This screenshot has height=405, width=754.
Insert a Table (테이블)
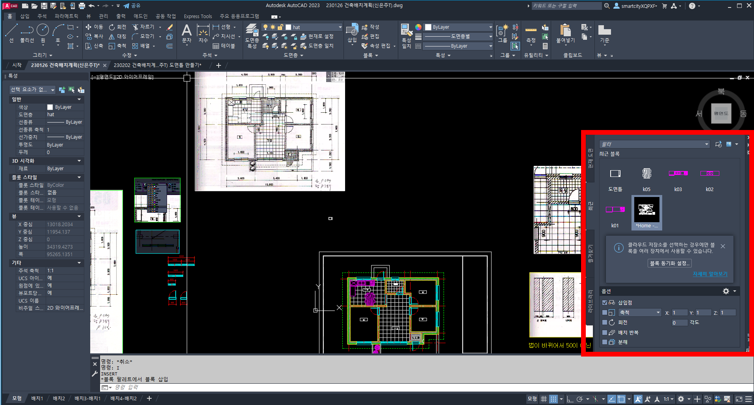point(224,46)
